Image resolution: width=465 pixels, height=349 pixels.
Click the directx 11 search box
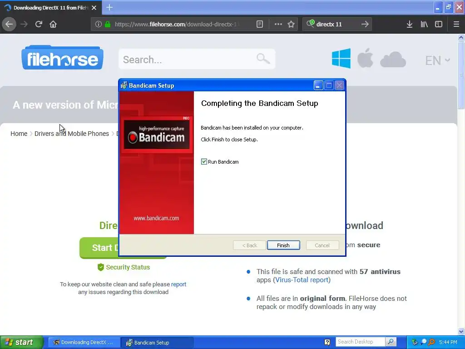[x=337, y=25]
